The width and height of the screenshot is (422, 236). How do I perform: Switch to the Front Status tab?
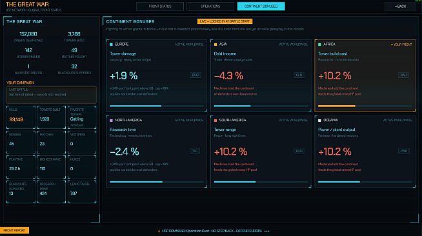160,6
